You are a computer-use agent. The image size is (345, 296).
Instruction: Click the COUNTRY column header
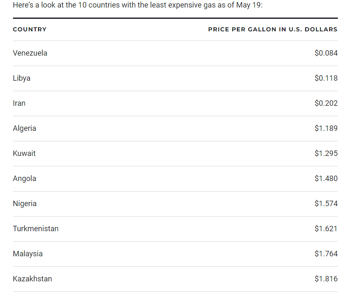pos(30,29)
